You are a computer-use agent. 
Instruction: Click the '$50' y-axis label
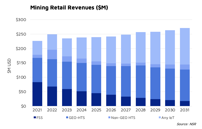coord(22,92)
